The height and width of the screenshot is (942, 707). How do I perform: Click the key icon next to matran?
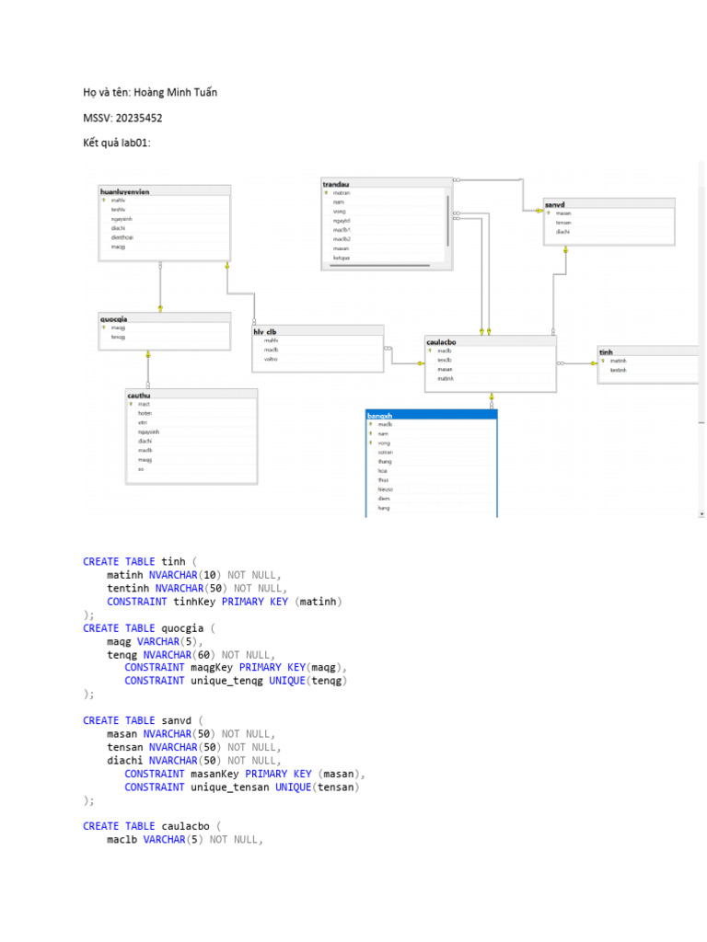pos(326,193)
